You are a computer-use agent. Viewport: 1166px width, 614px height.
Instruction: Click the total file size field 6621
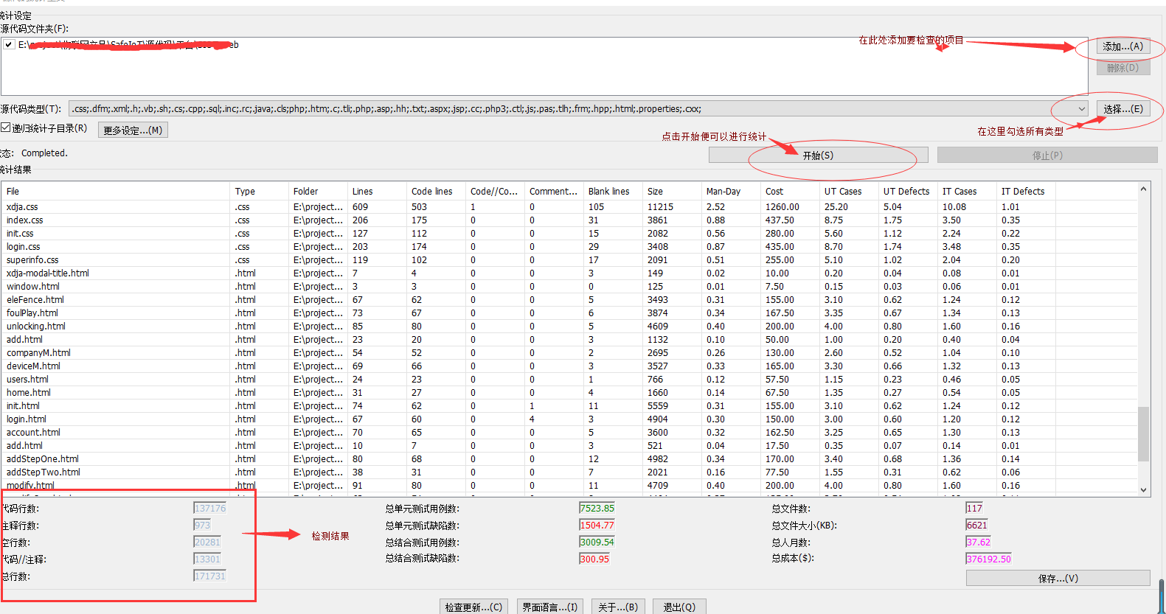pos(977,526)
